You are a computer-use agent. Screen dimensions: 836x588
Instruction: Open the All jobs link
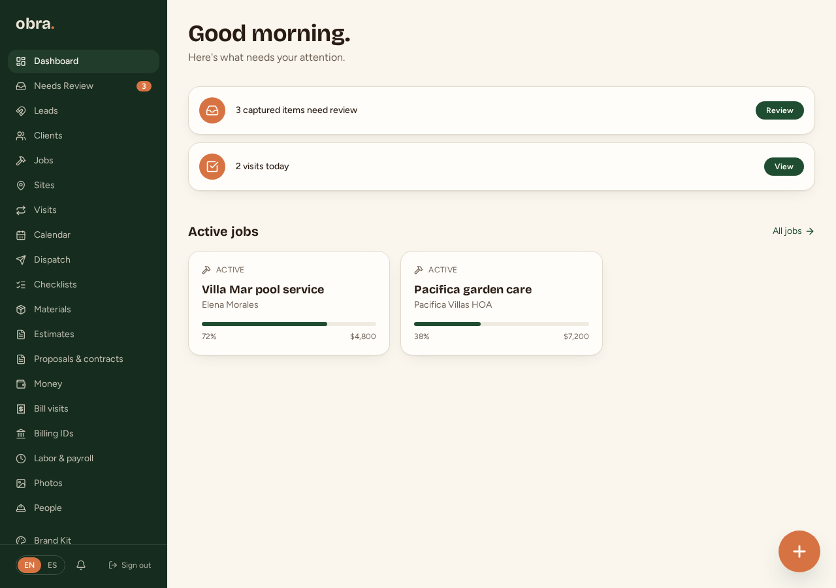click(x=794, y=231)
